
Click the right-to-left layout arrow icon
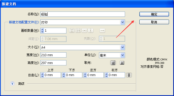(x=102, y=30)
